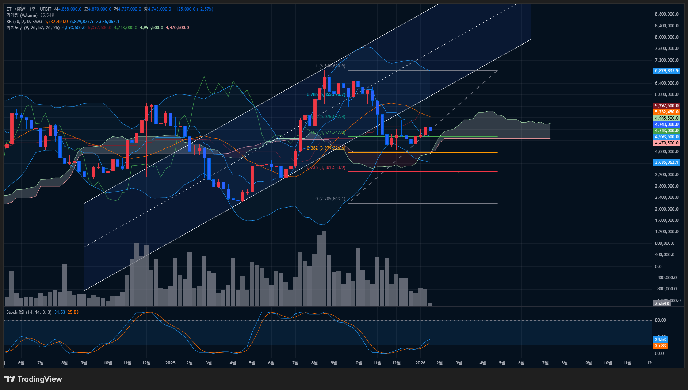Select the red 0.236 Fibonacci level label
The height and width of the screenshot is (390, 688).
coord(326,167)
